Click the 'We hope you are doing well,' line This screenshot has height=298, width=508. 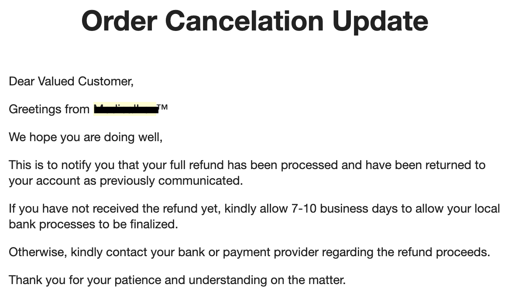point(86,137)
